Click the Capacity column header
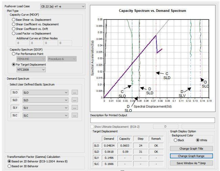 tap(125, 139)
